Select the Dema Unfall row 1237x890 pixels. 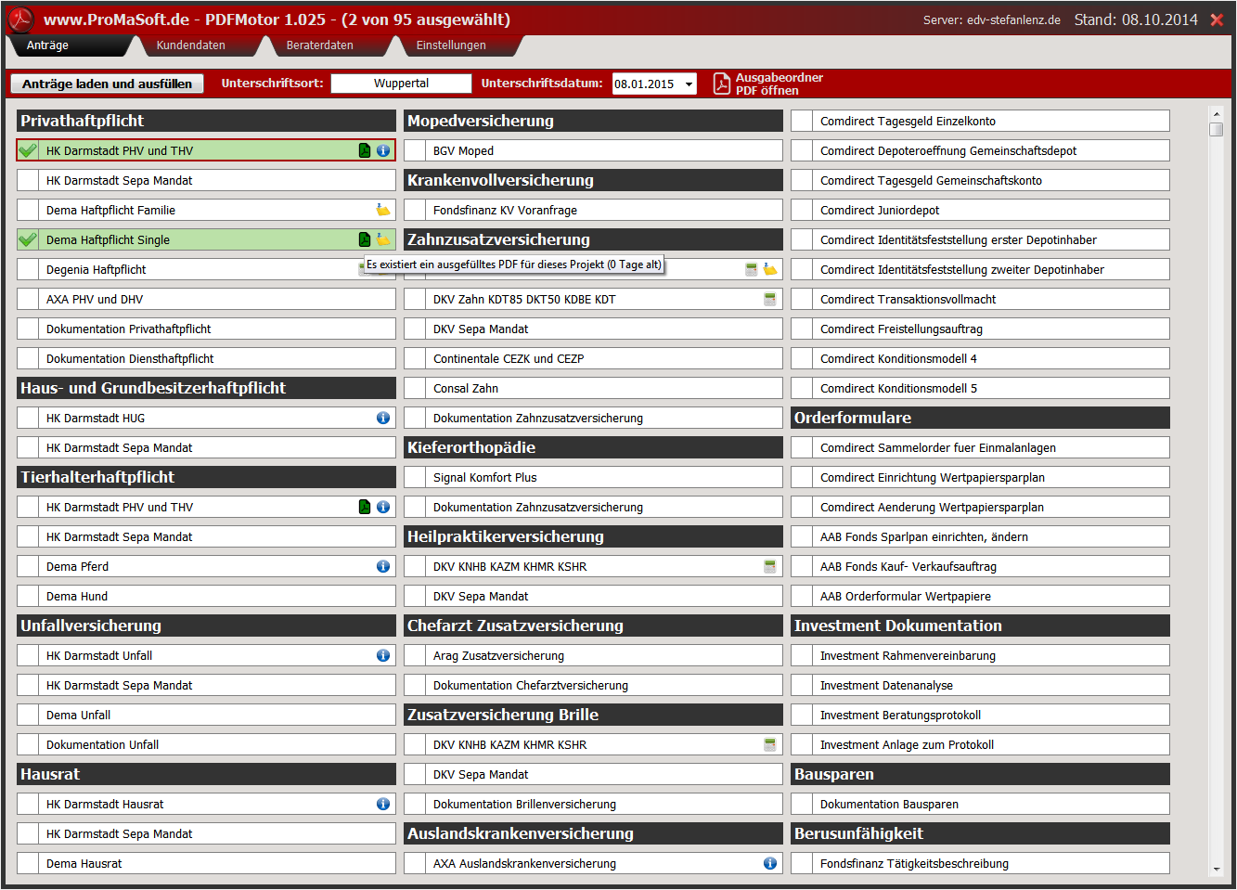(x=206, y=715)
